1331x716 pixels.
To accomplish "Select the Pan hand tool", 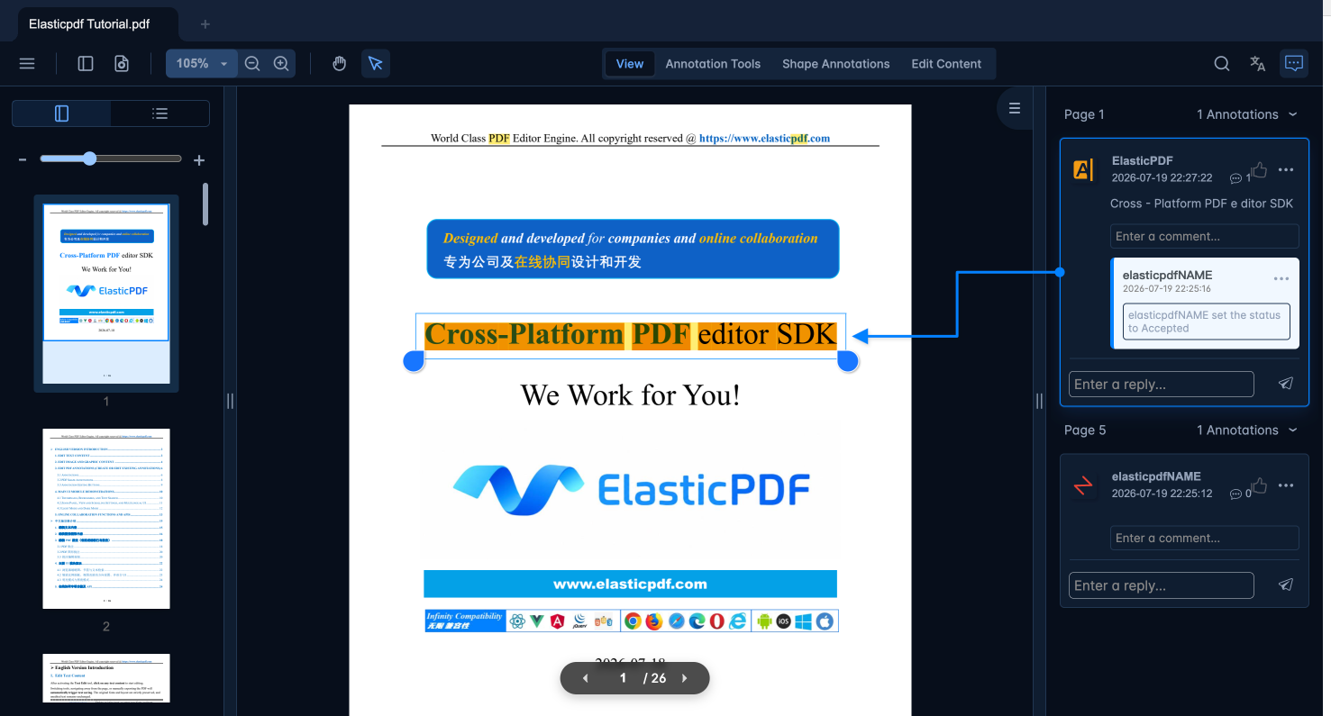I will click(340, 64).
